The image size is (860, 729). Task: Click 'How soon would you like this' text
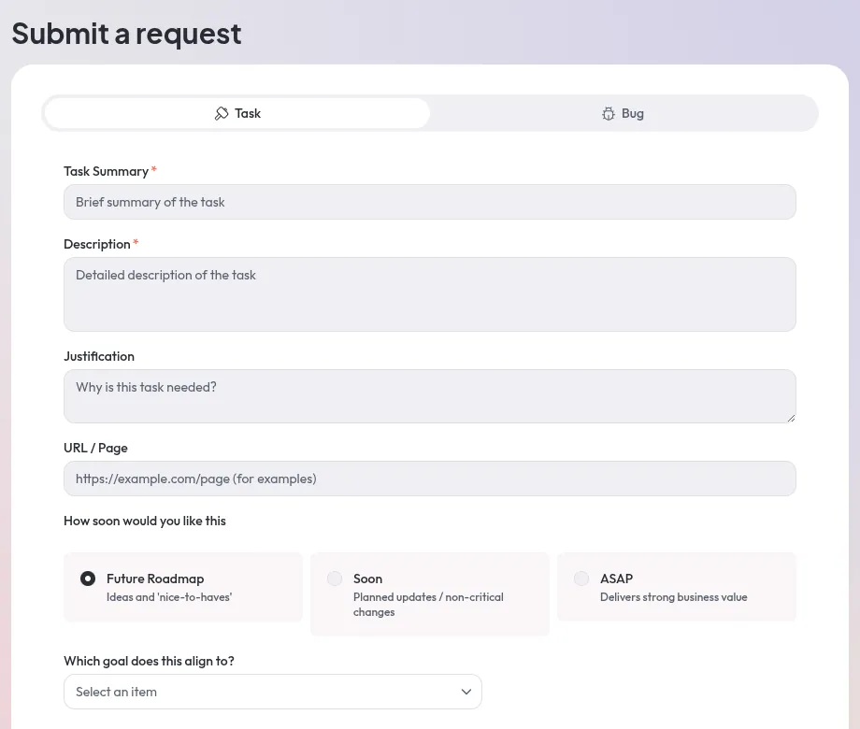[x=145, y=521]
